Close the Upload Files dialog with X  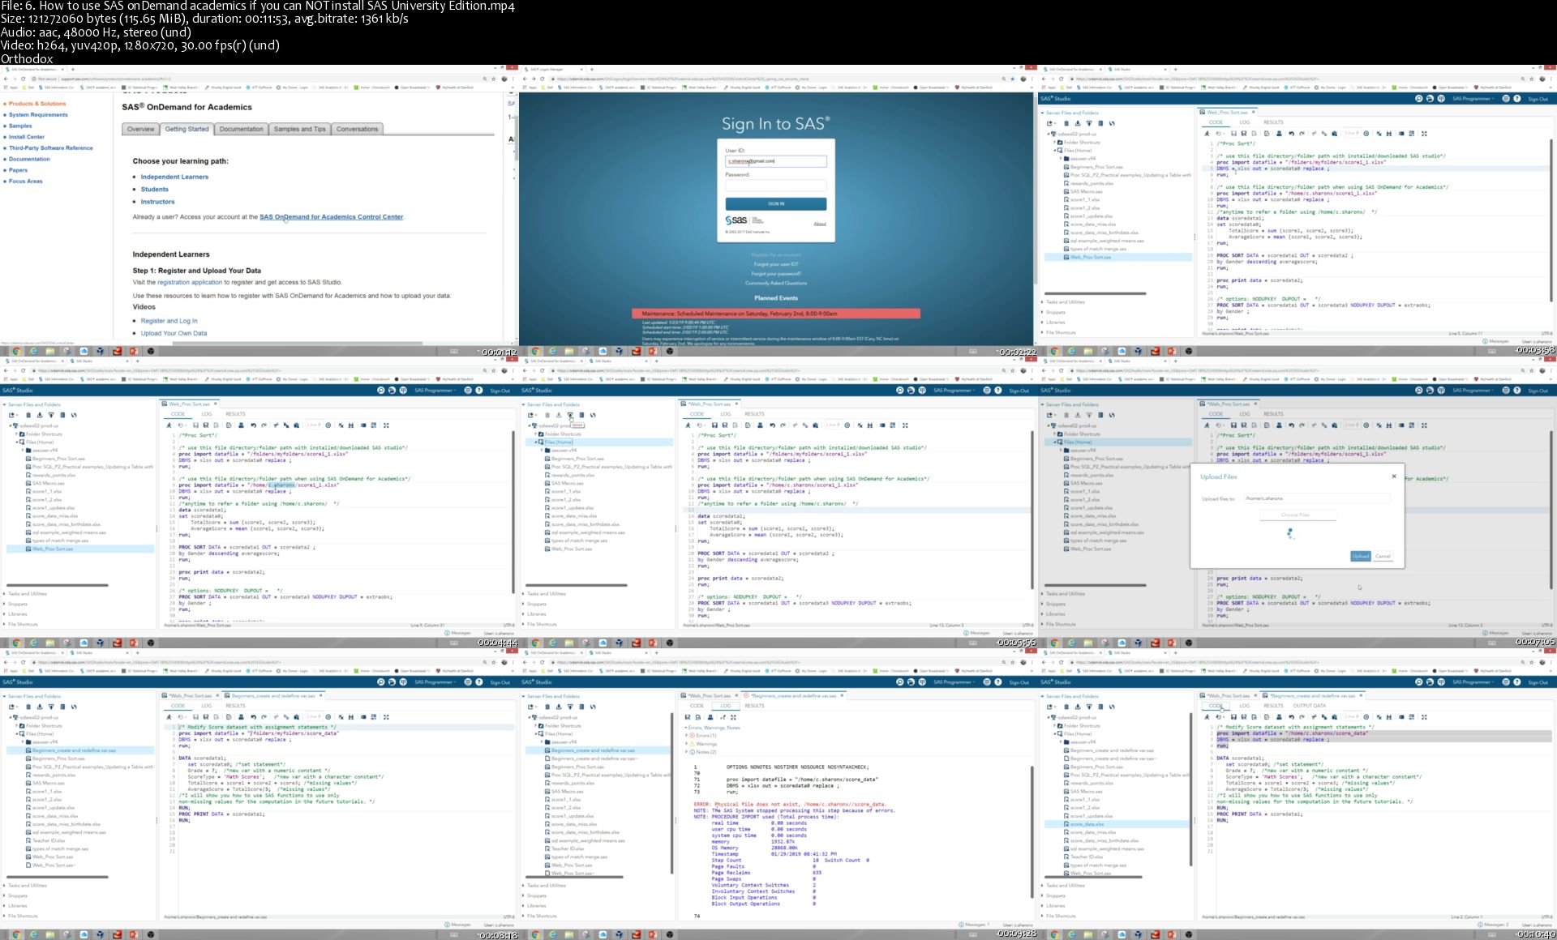(x=1394, y=476)
